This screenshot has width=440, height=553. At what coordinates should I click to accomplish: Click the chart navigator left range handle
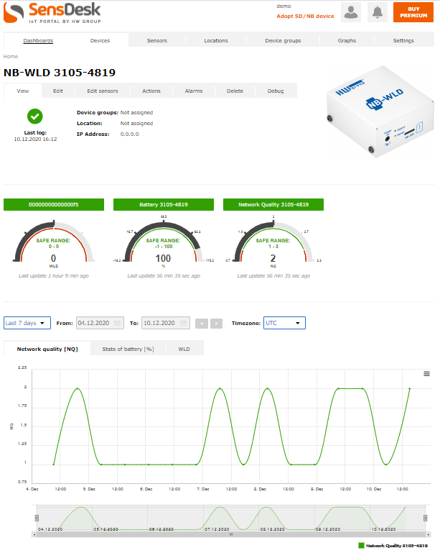click(x=37, y=518)
